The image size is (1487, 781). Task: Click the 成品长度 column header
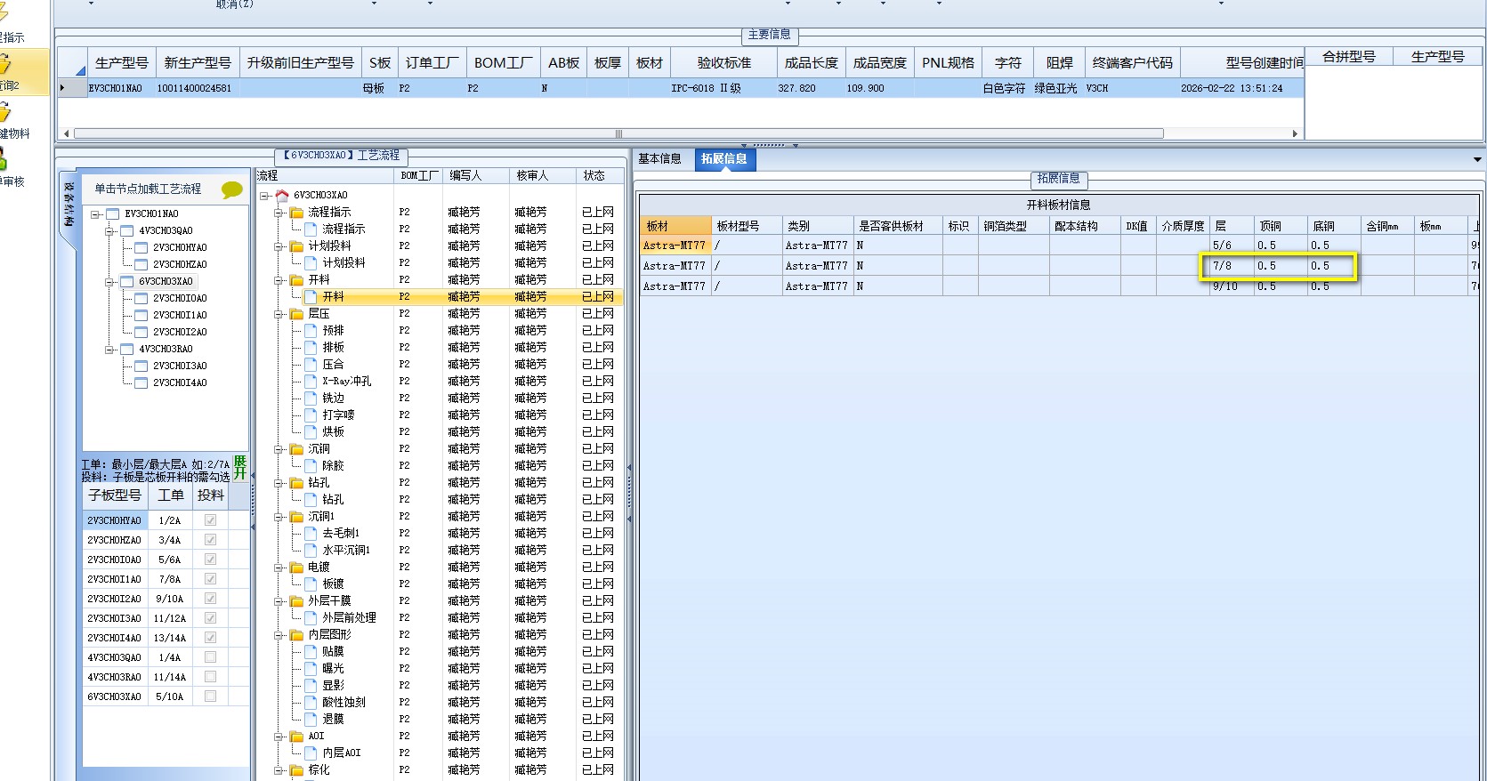tap(811, 62)
